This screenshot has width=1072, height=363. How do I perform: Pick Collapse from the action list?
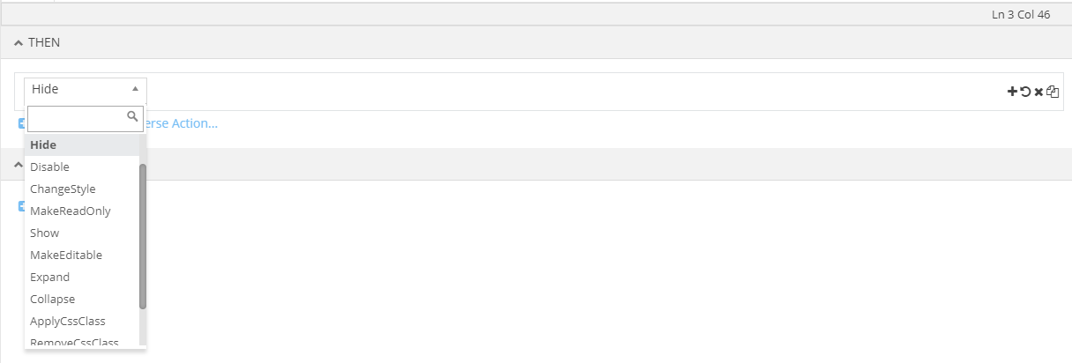tap(53, 299)
